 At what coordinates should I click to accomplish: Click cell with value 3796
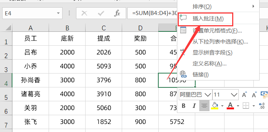coord(104,80)
